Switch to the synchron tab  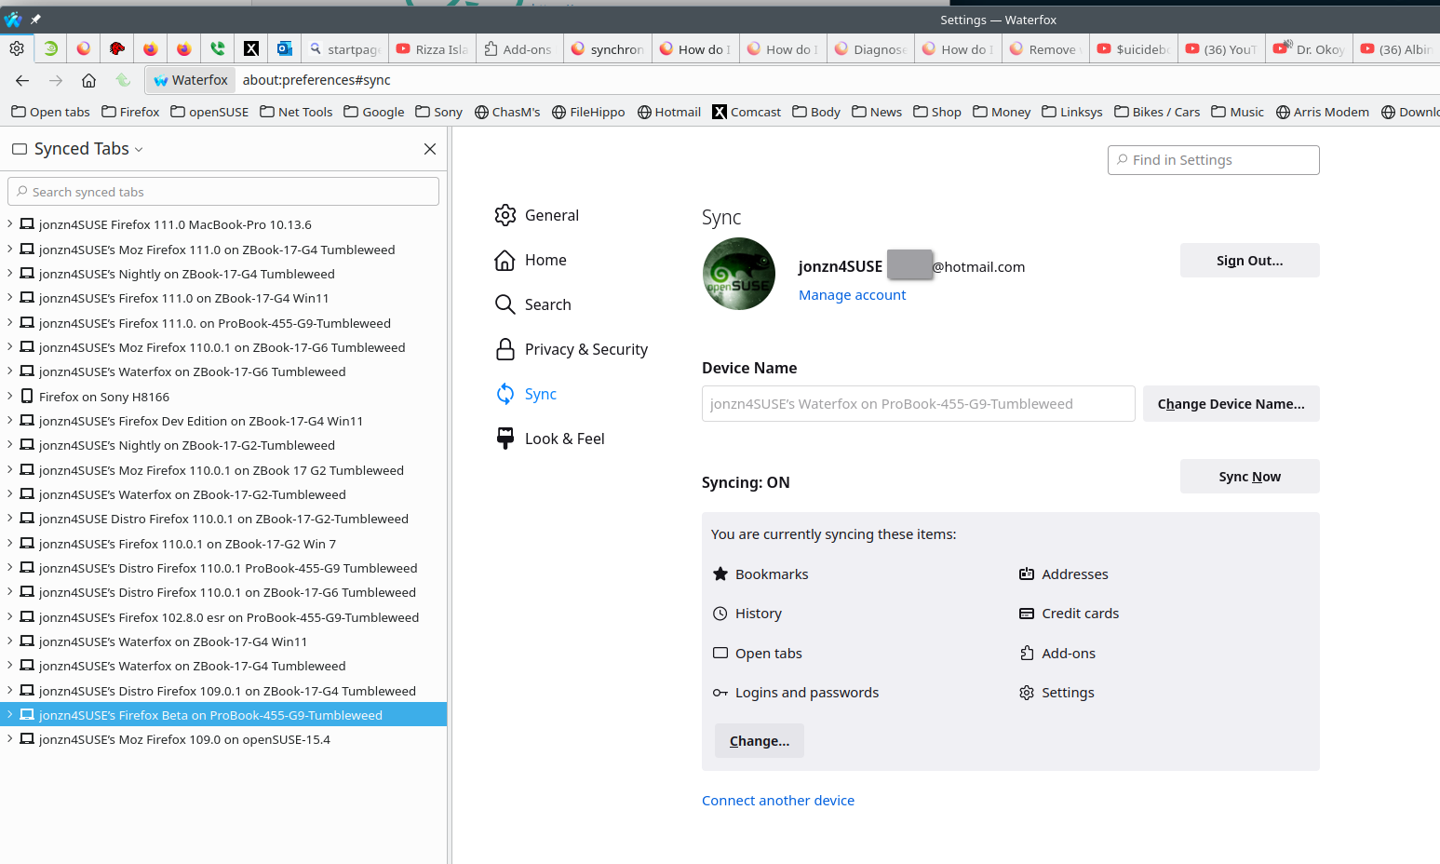[x=607, y=49]
